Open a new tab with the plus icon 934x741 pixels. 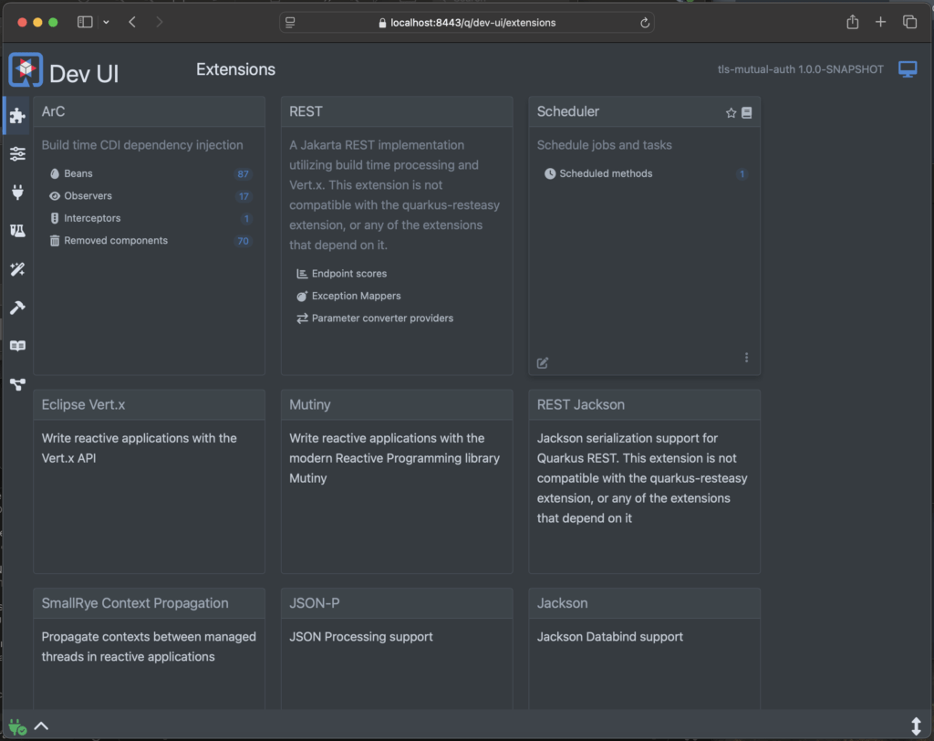click(x=880, y=22)
